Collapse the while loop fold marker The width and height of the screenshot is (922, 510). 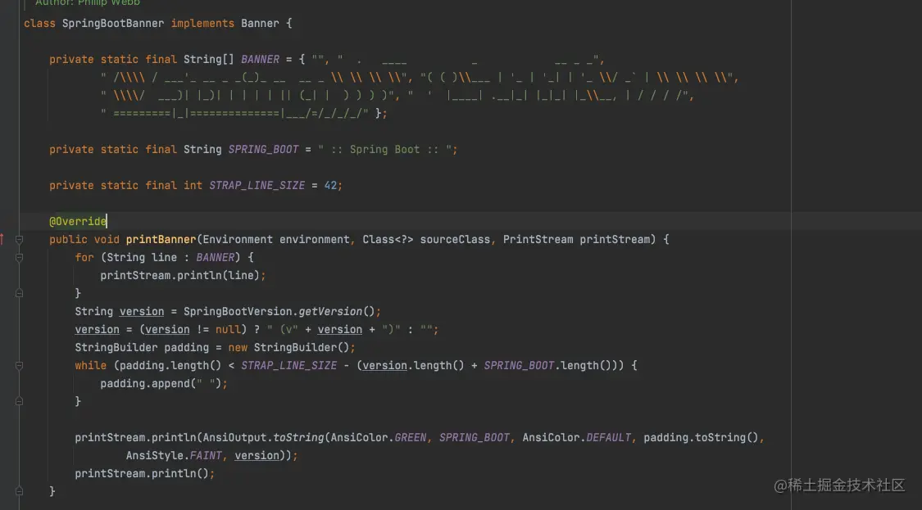coord(19,365)
